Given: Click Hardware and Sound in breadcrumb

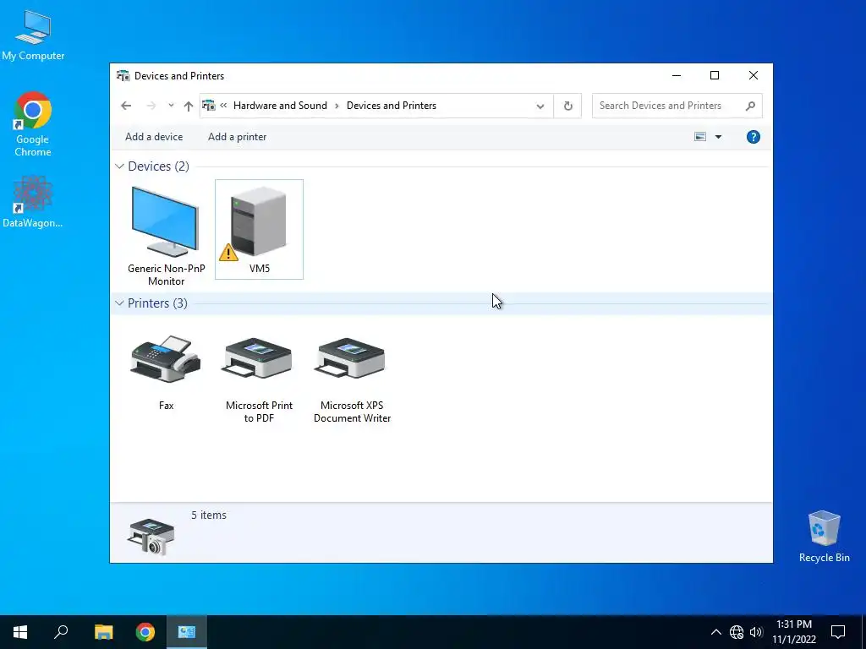Looking at the screenshot, I should click(280, 106).
